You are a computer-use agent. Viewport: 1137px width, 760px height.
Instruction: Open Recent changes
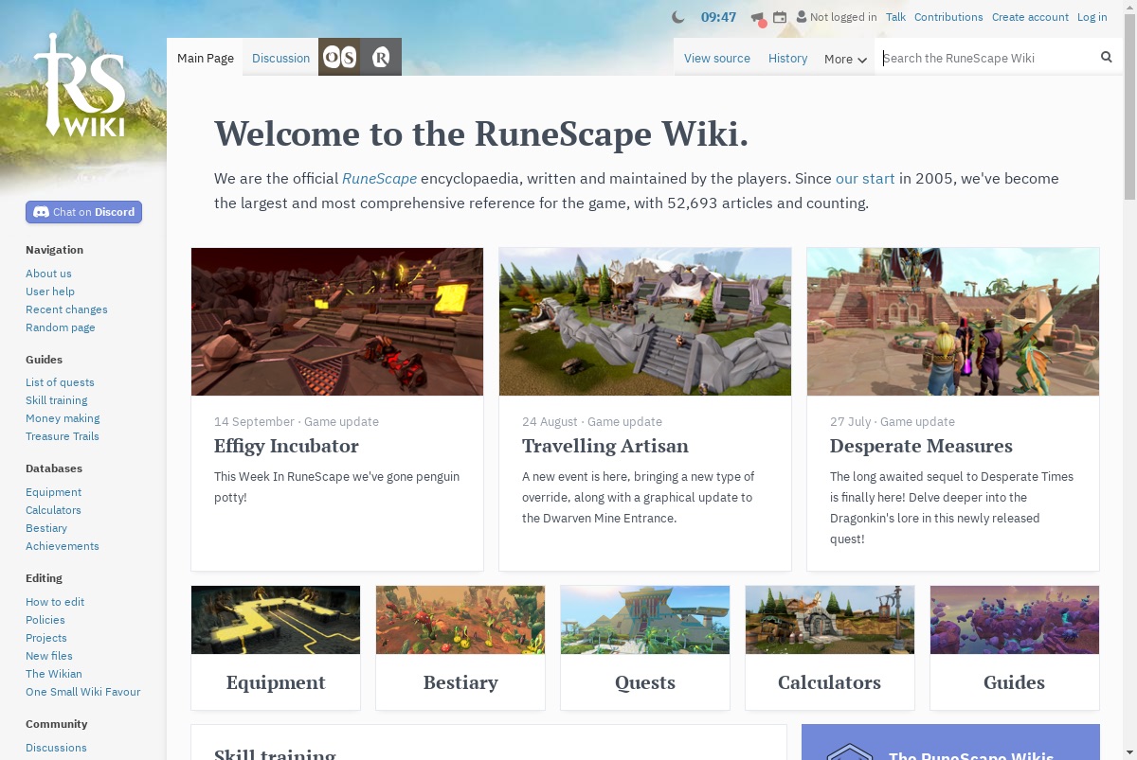[66, 309]
